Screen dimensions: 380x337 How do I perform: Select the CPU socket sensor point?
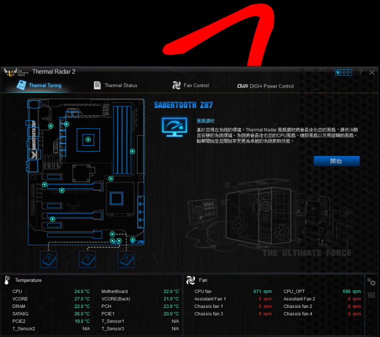point(88,140)
